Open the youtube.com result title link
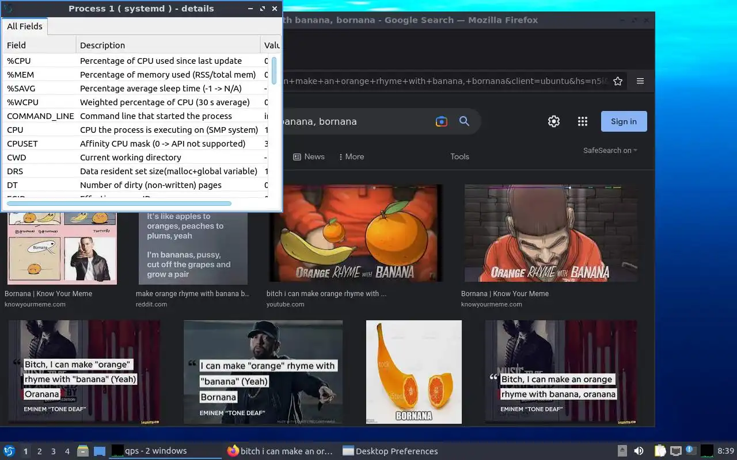The height and width of the screenshot is (460, 737). (x=326, y=294)
